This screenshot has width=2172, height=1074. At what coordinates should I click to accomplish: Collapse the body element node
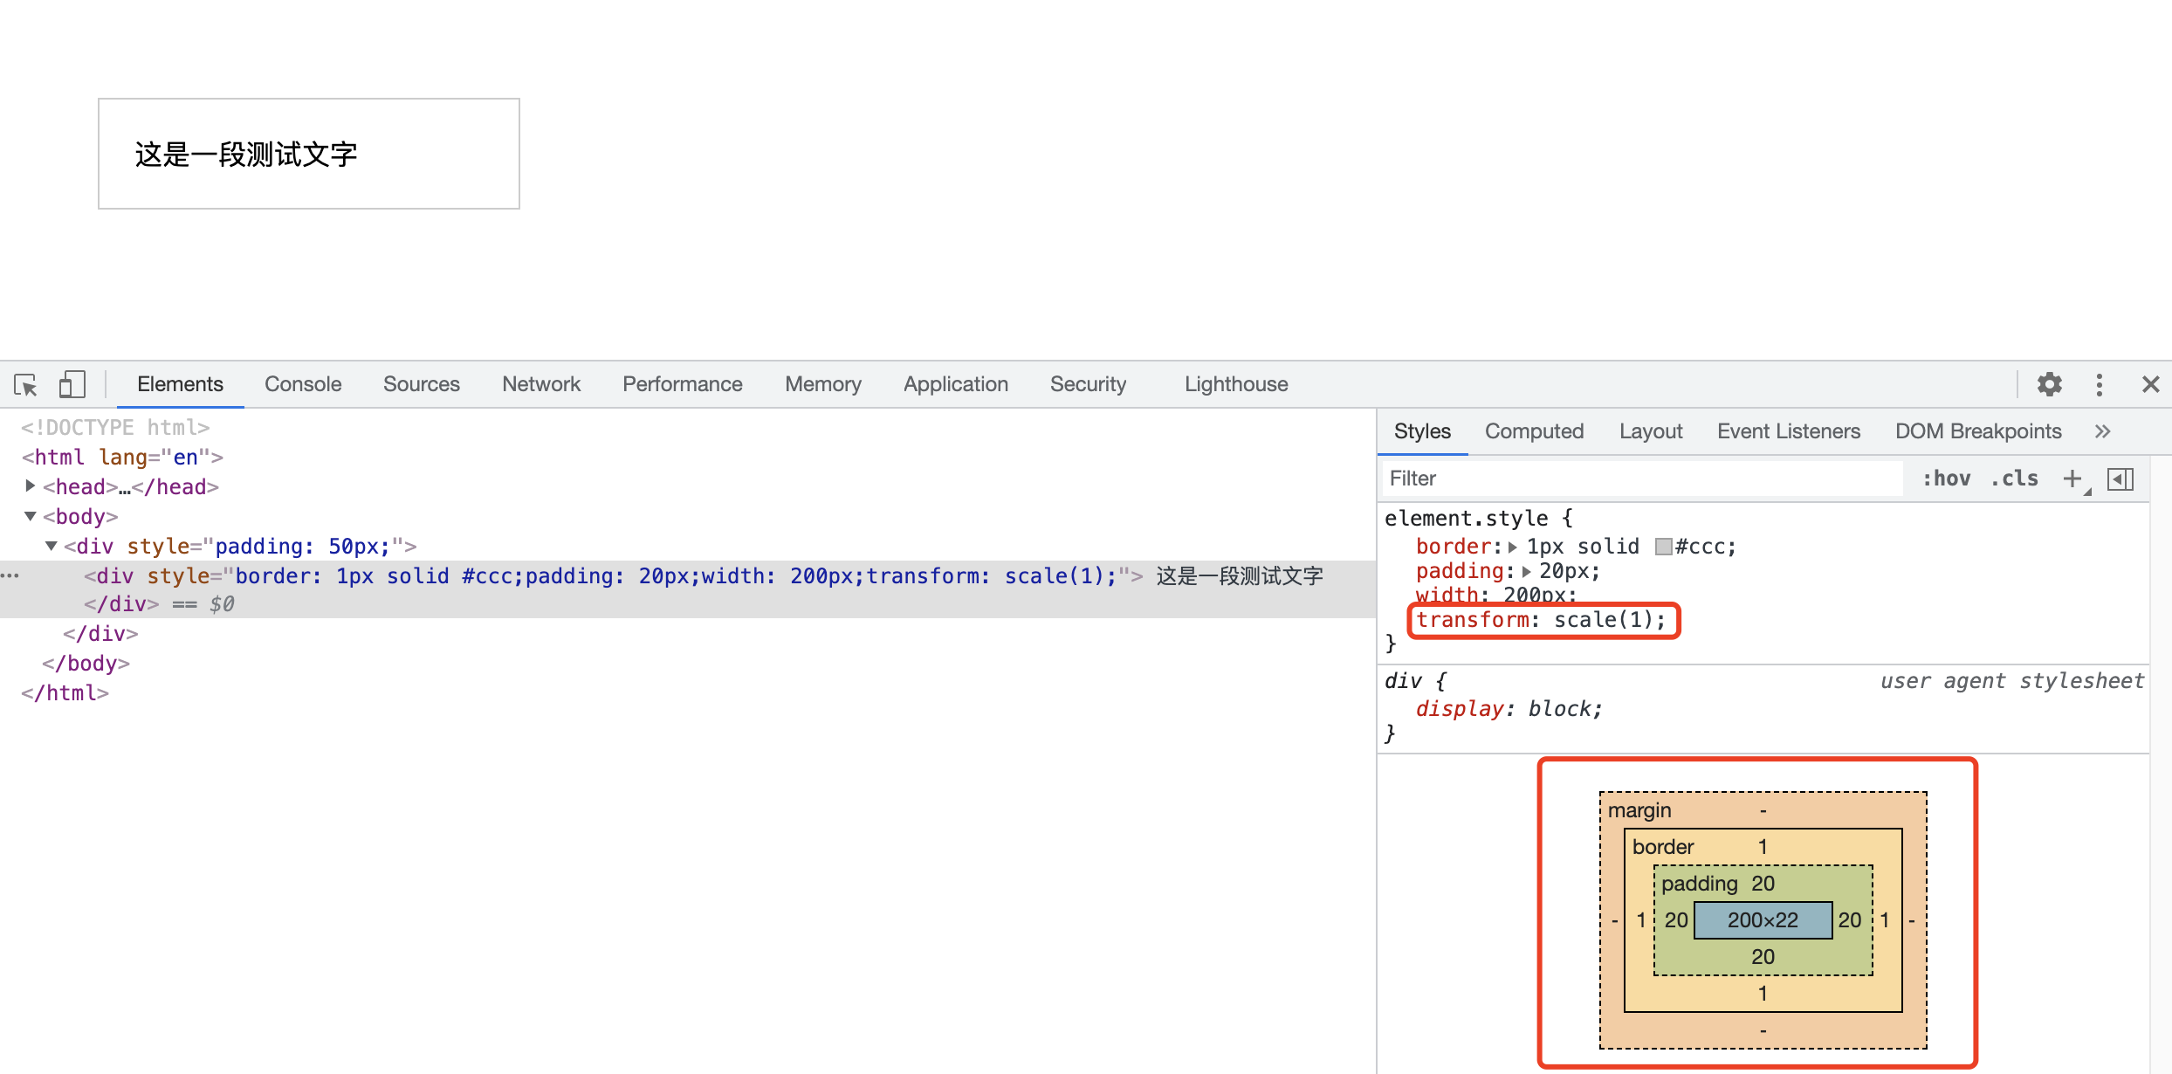pyautogui.click(x=31, y=516)
